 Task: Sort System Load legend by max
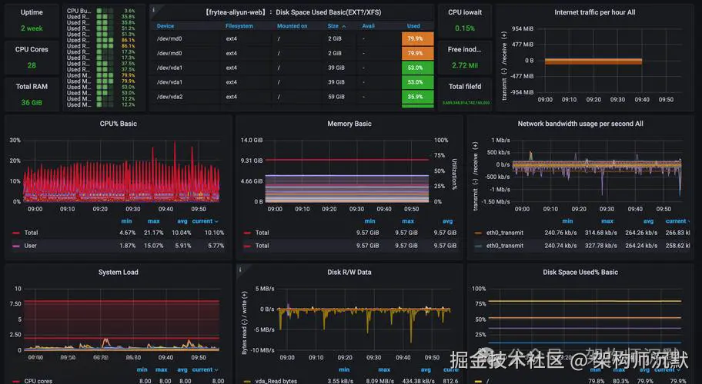161,369
